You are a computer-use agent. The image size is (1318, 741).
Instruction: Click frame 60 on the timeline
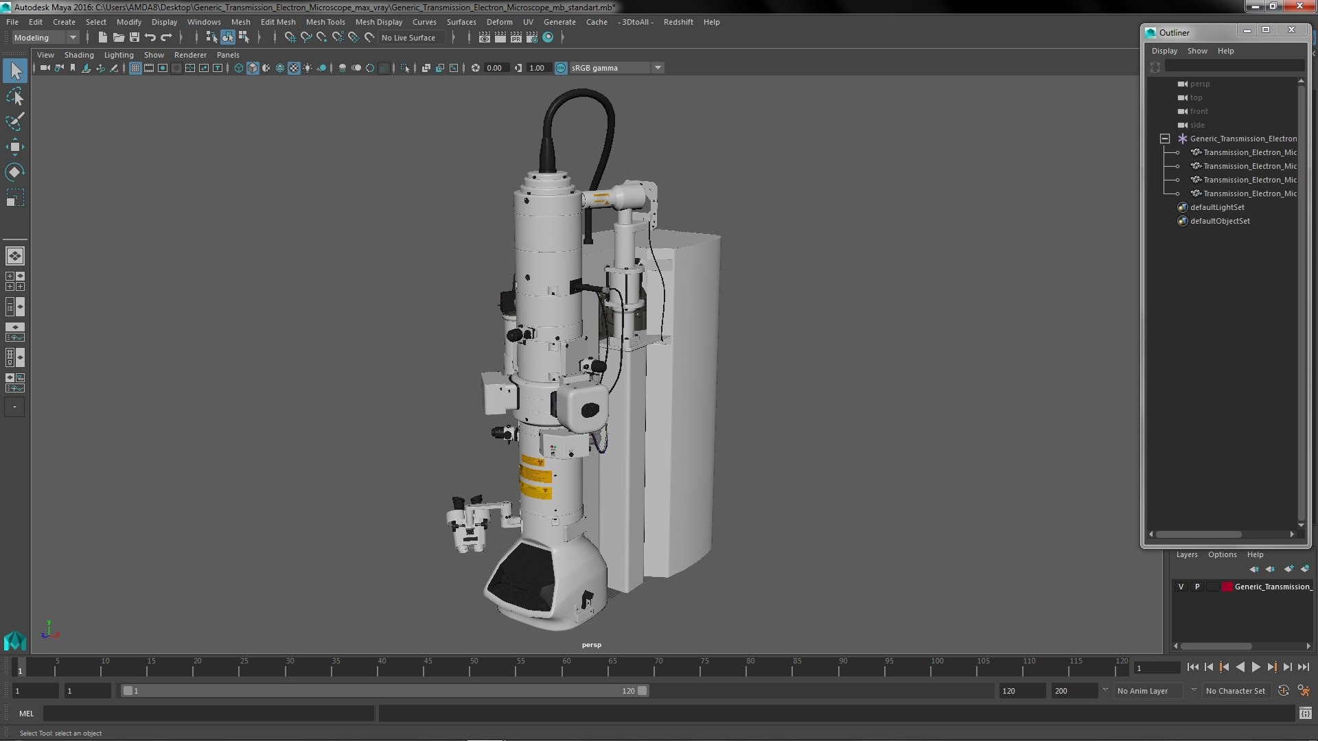[566, 667]
